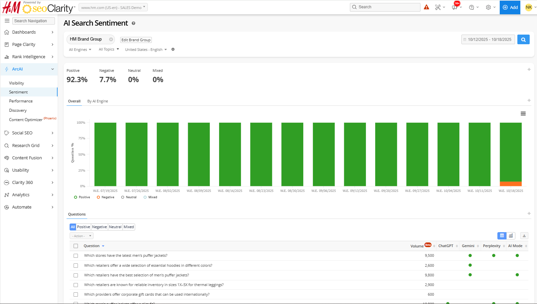537x304 pixels.
Task: Click the red alert warning triangle icon
Action: point(426,7)
